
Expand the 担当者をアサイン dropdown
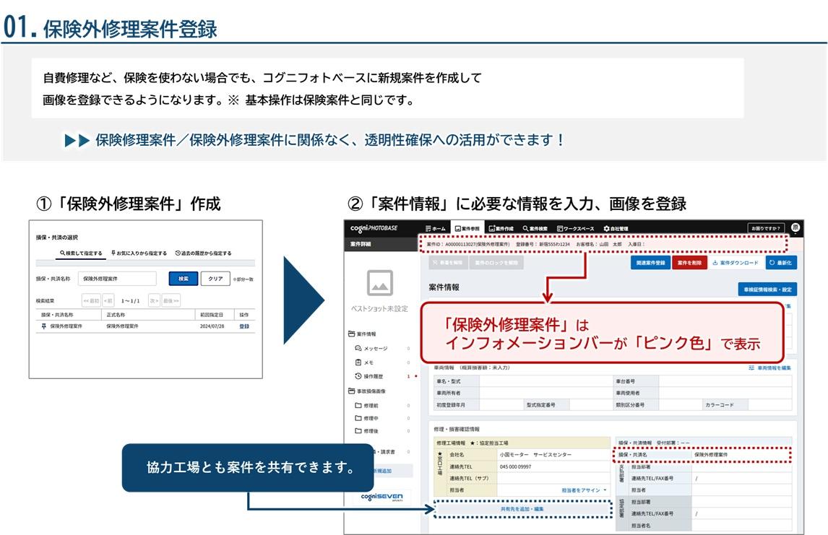pos(585,490)
